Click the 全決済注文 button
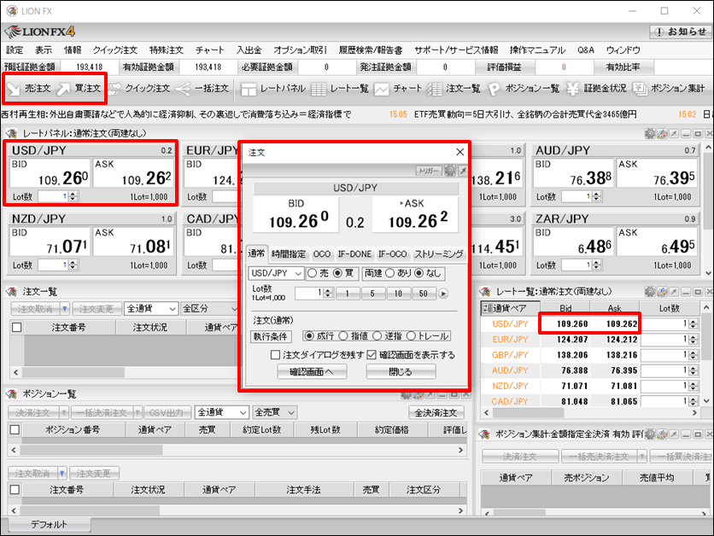Screen dimensions: 714x536 pyautogui.click(x=436, y=412)
